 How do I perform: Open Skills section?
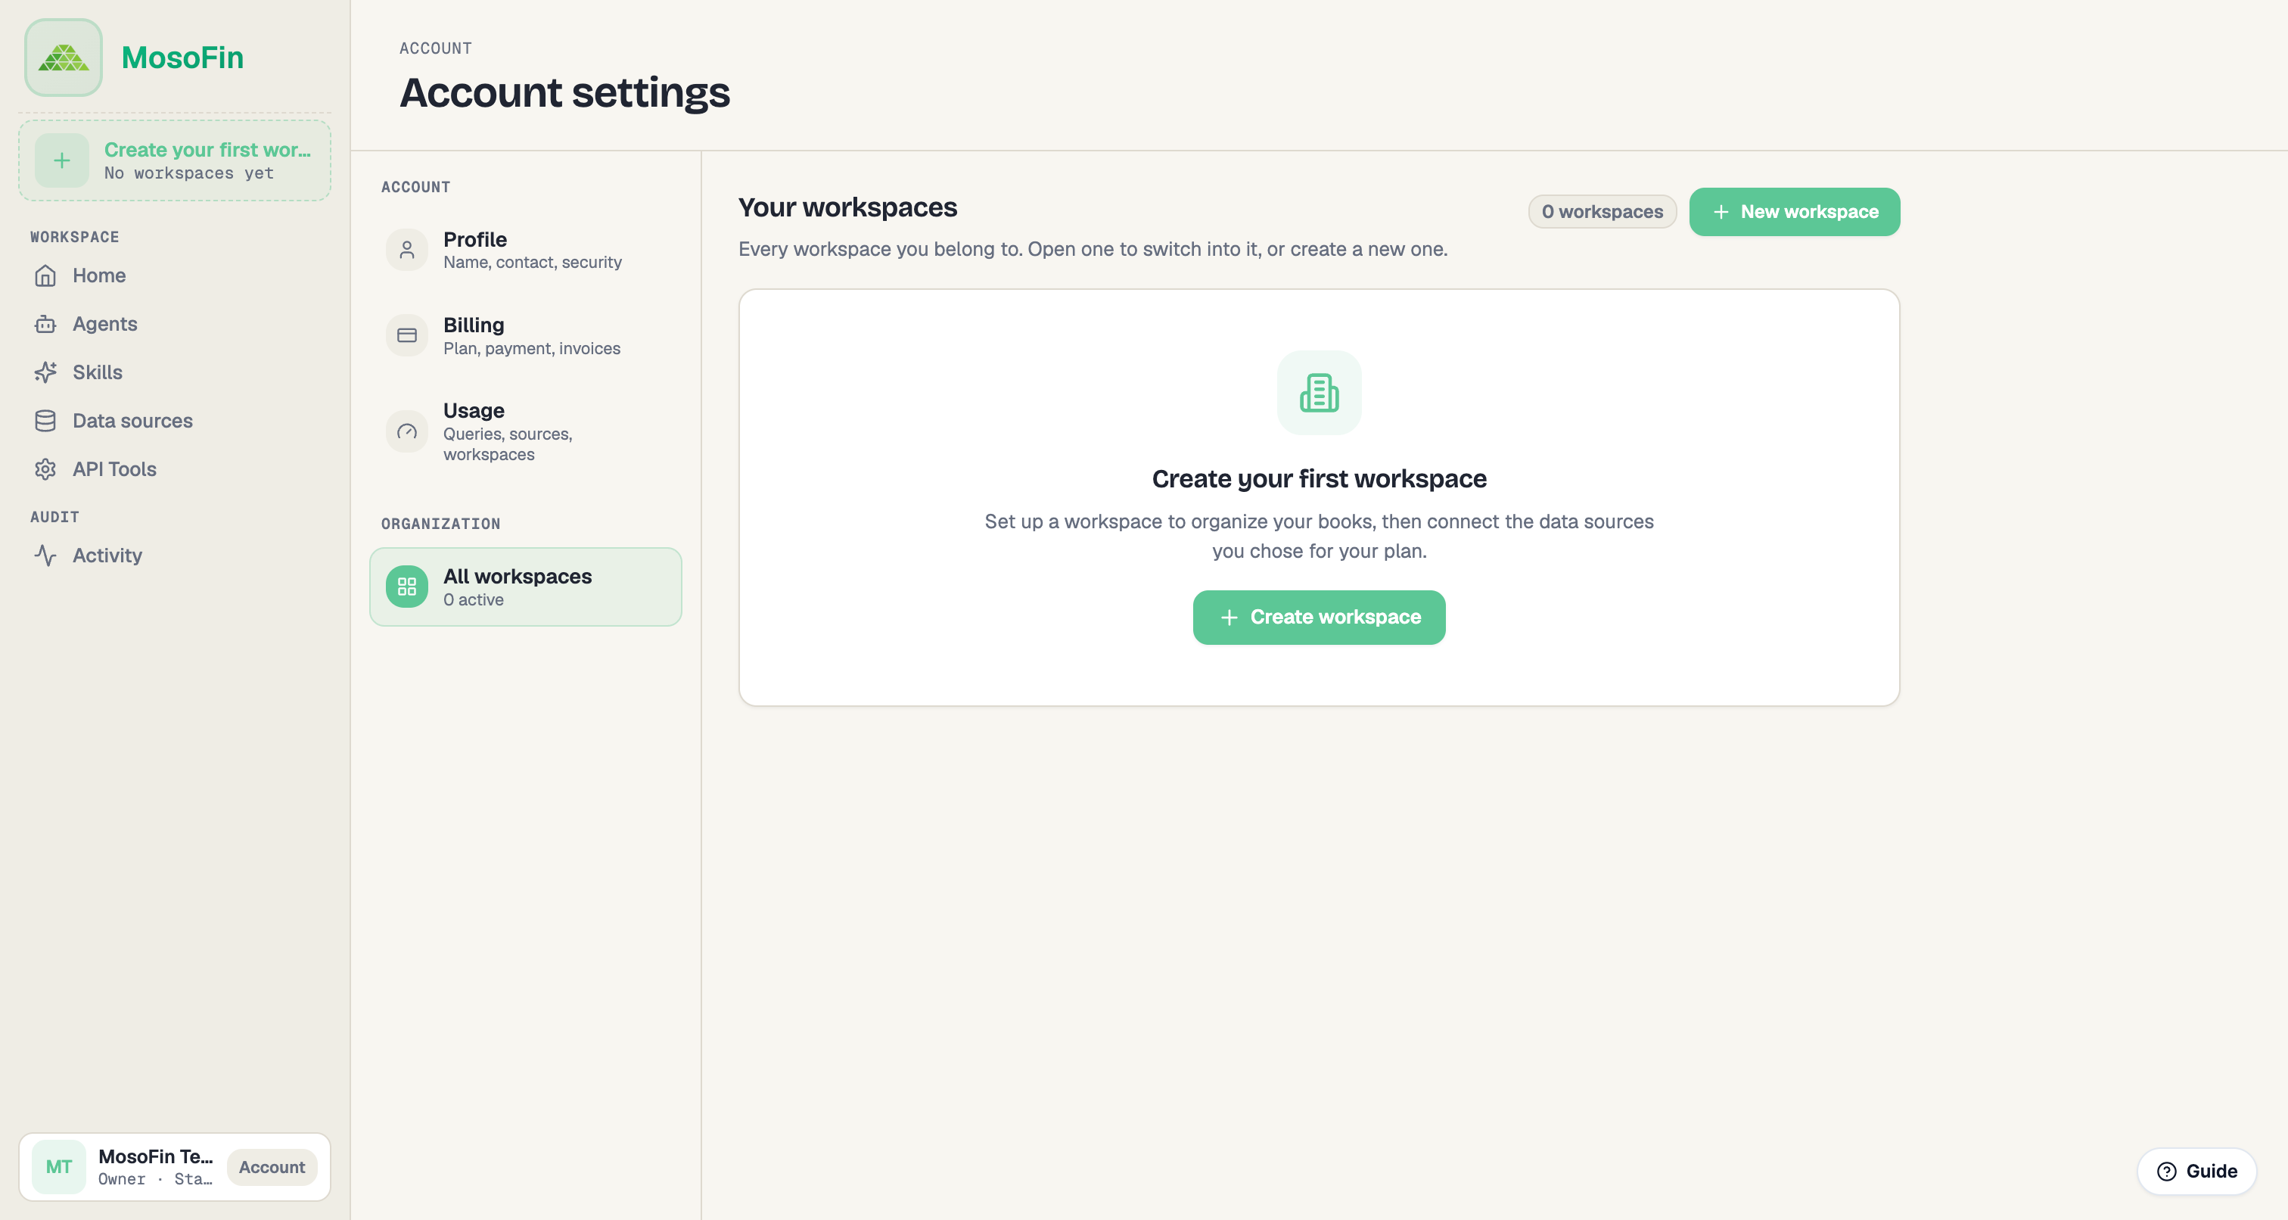tap(175, 372)
